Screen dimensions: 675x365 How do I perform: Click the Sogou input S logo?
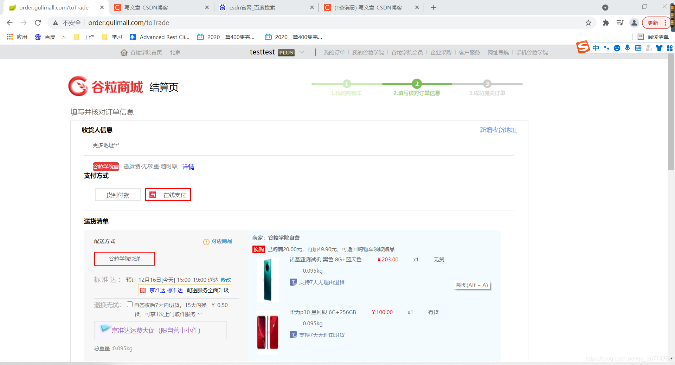tap(583, 47)
